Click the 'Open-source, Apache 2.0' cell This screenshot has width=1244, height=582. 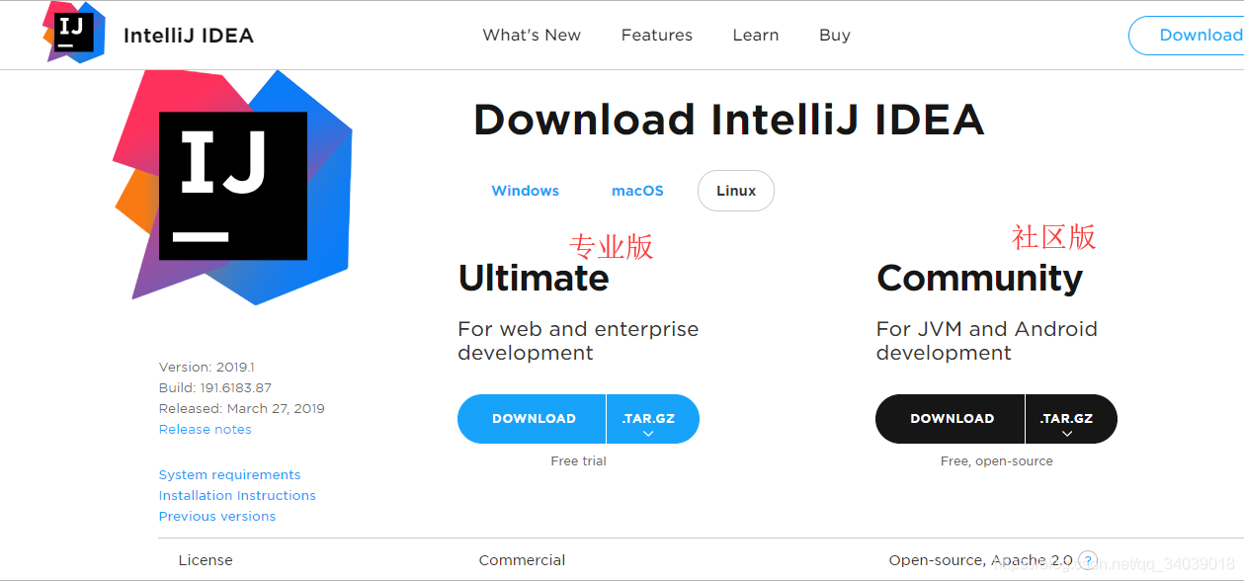[980, 560]
